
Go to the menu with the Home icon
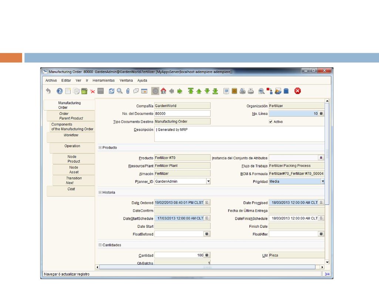(163, 91)
